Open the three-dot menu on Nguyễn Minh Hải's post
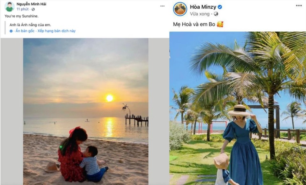 (x=162, y=6)
